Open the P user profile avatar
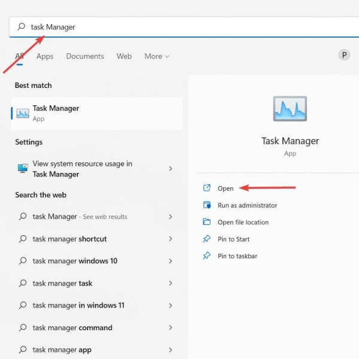Image resolution: width=359 pixels, height=359 pixels. tap(344, 55)
